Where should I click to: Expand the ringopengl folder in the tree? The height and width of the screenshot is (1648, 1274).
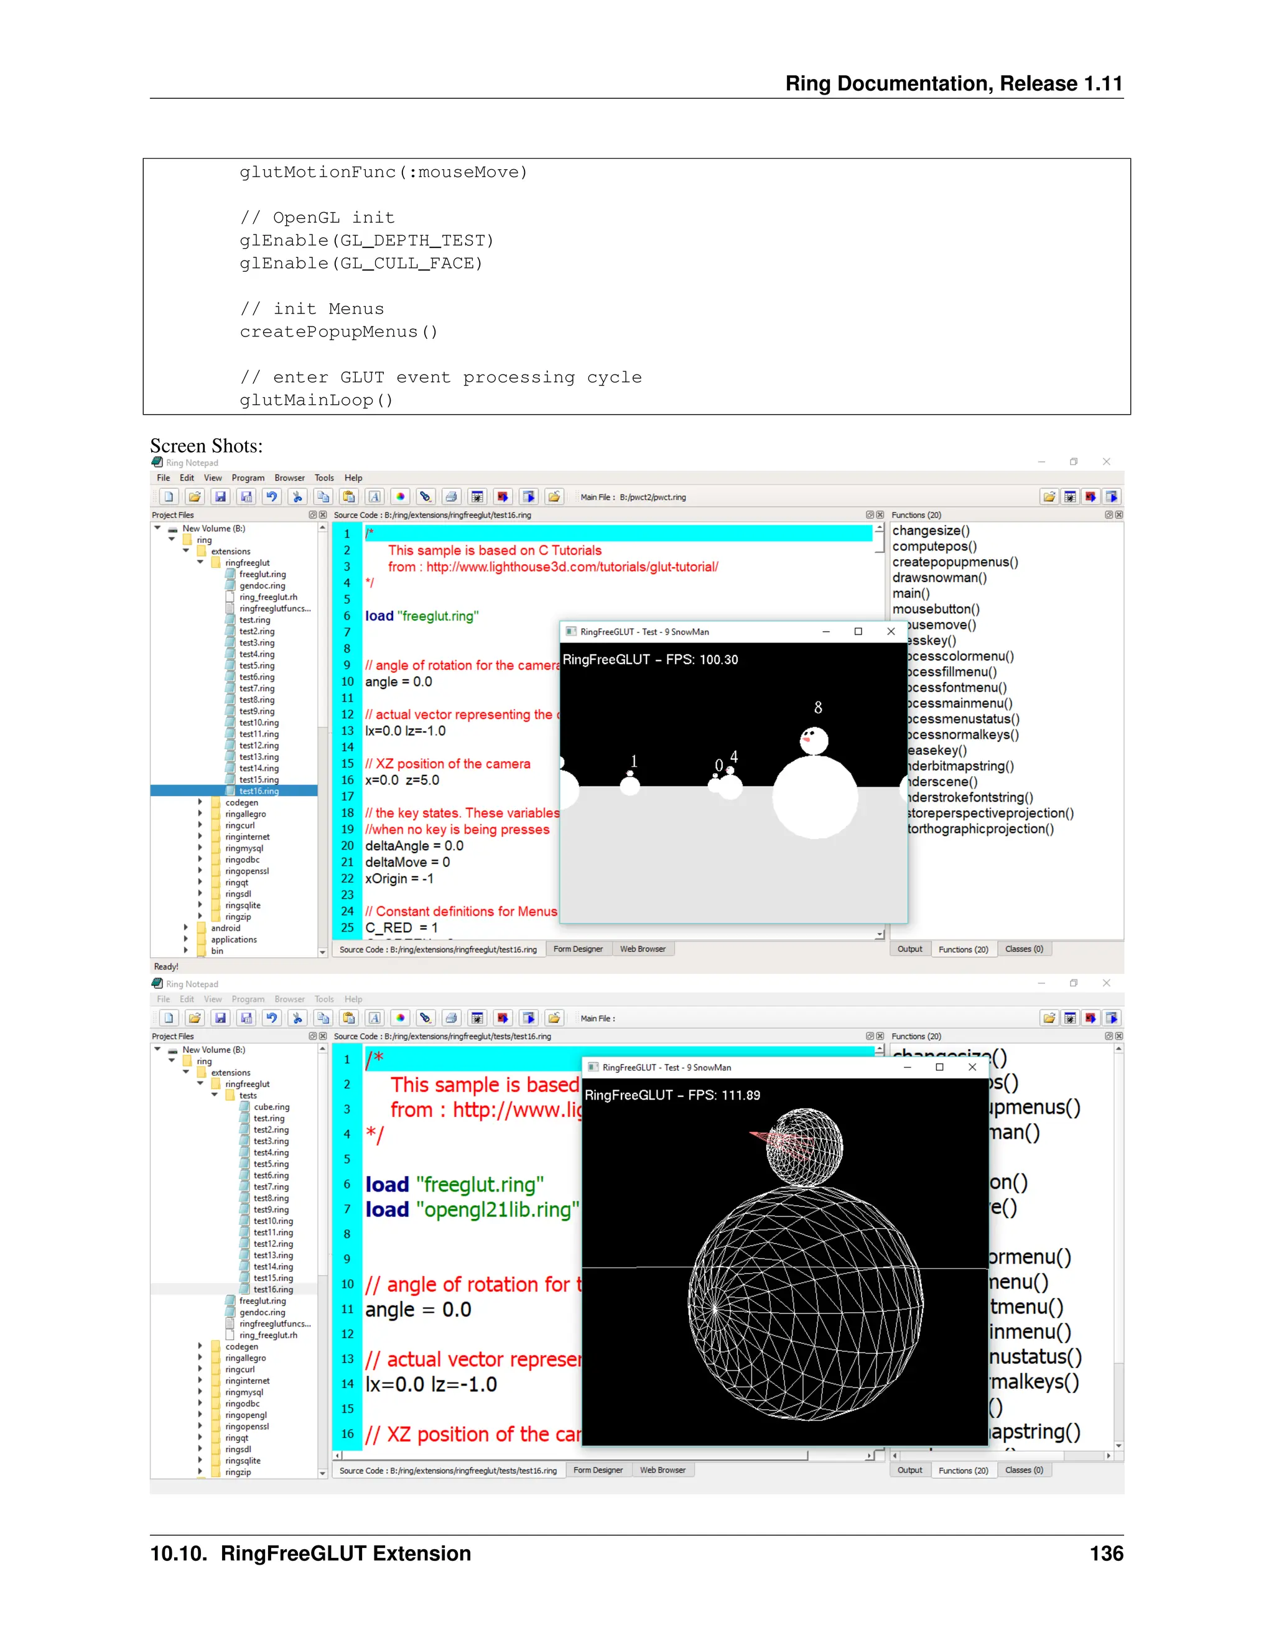click(200, 1415)
